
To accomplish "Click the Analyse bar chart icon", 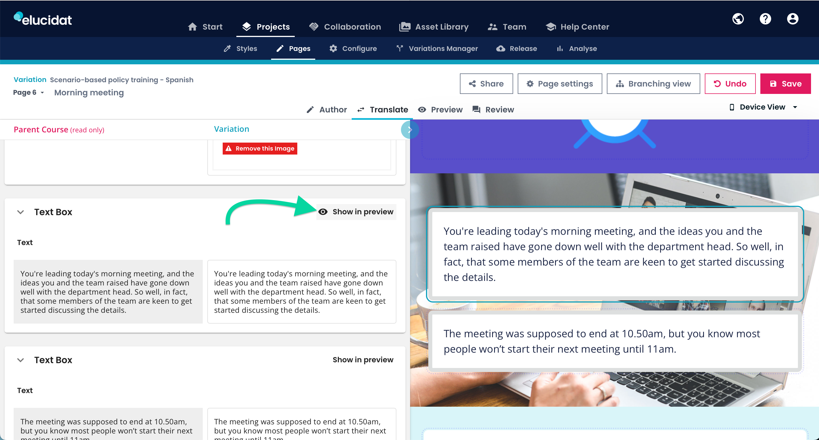I will pyautogui.click(x=560, y=49).
